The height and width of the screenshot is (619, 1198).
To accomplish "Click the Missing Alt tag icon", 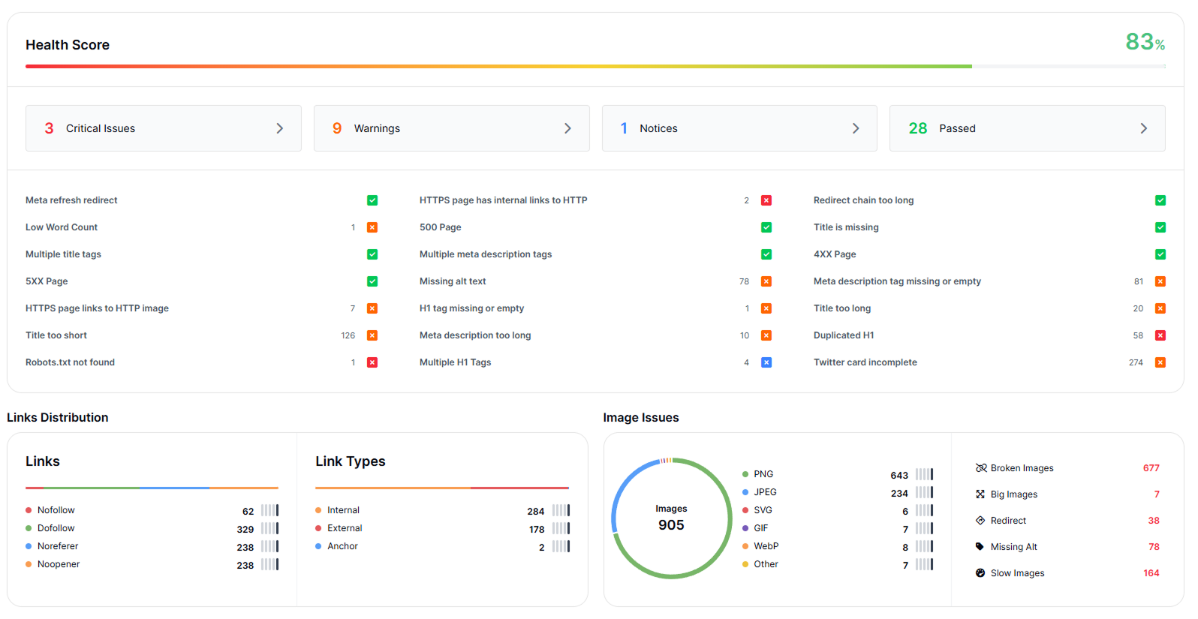I will (x=980, y=547).
